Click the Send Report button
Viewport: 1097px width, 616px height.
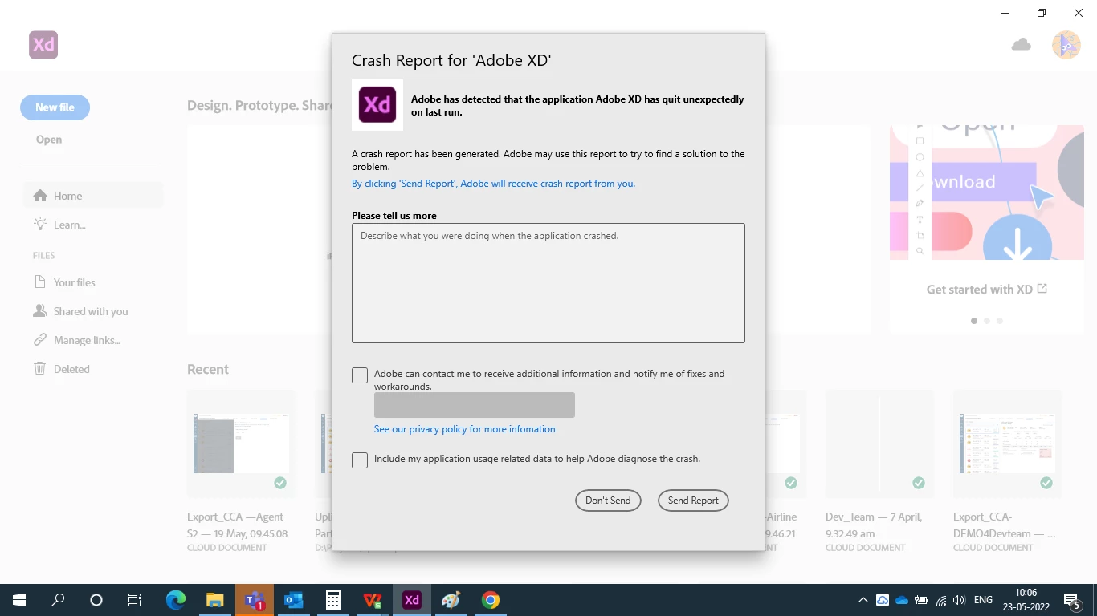pyautogui.click(x=693, y=500)
